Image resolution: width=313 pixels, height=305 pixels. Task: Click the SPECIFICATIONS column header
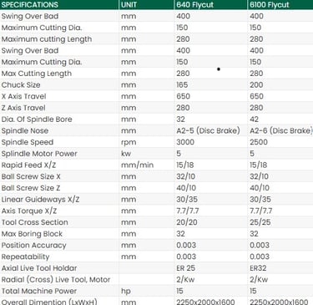coord(30,5)
